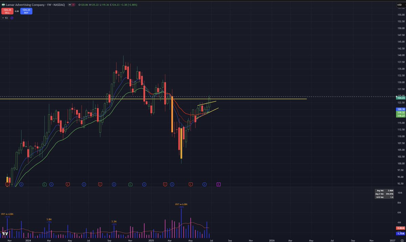
Task: Click the red earnings E marker near May 2025
Action: tap(190, 184)
